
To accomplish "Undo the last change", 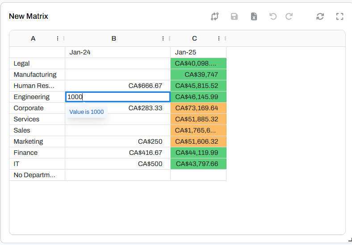I will [x=273, y=17].
